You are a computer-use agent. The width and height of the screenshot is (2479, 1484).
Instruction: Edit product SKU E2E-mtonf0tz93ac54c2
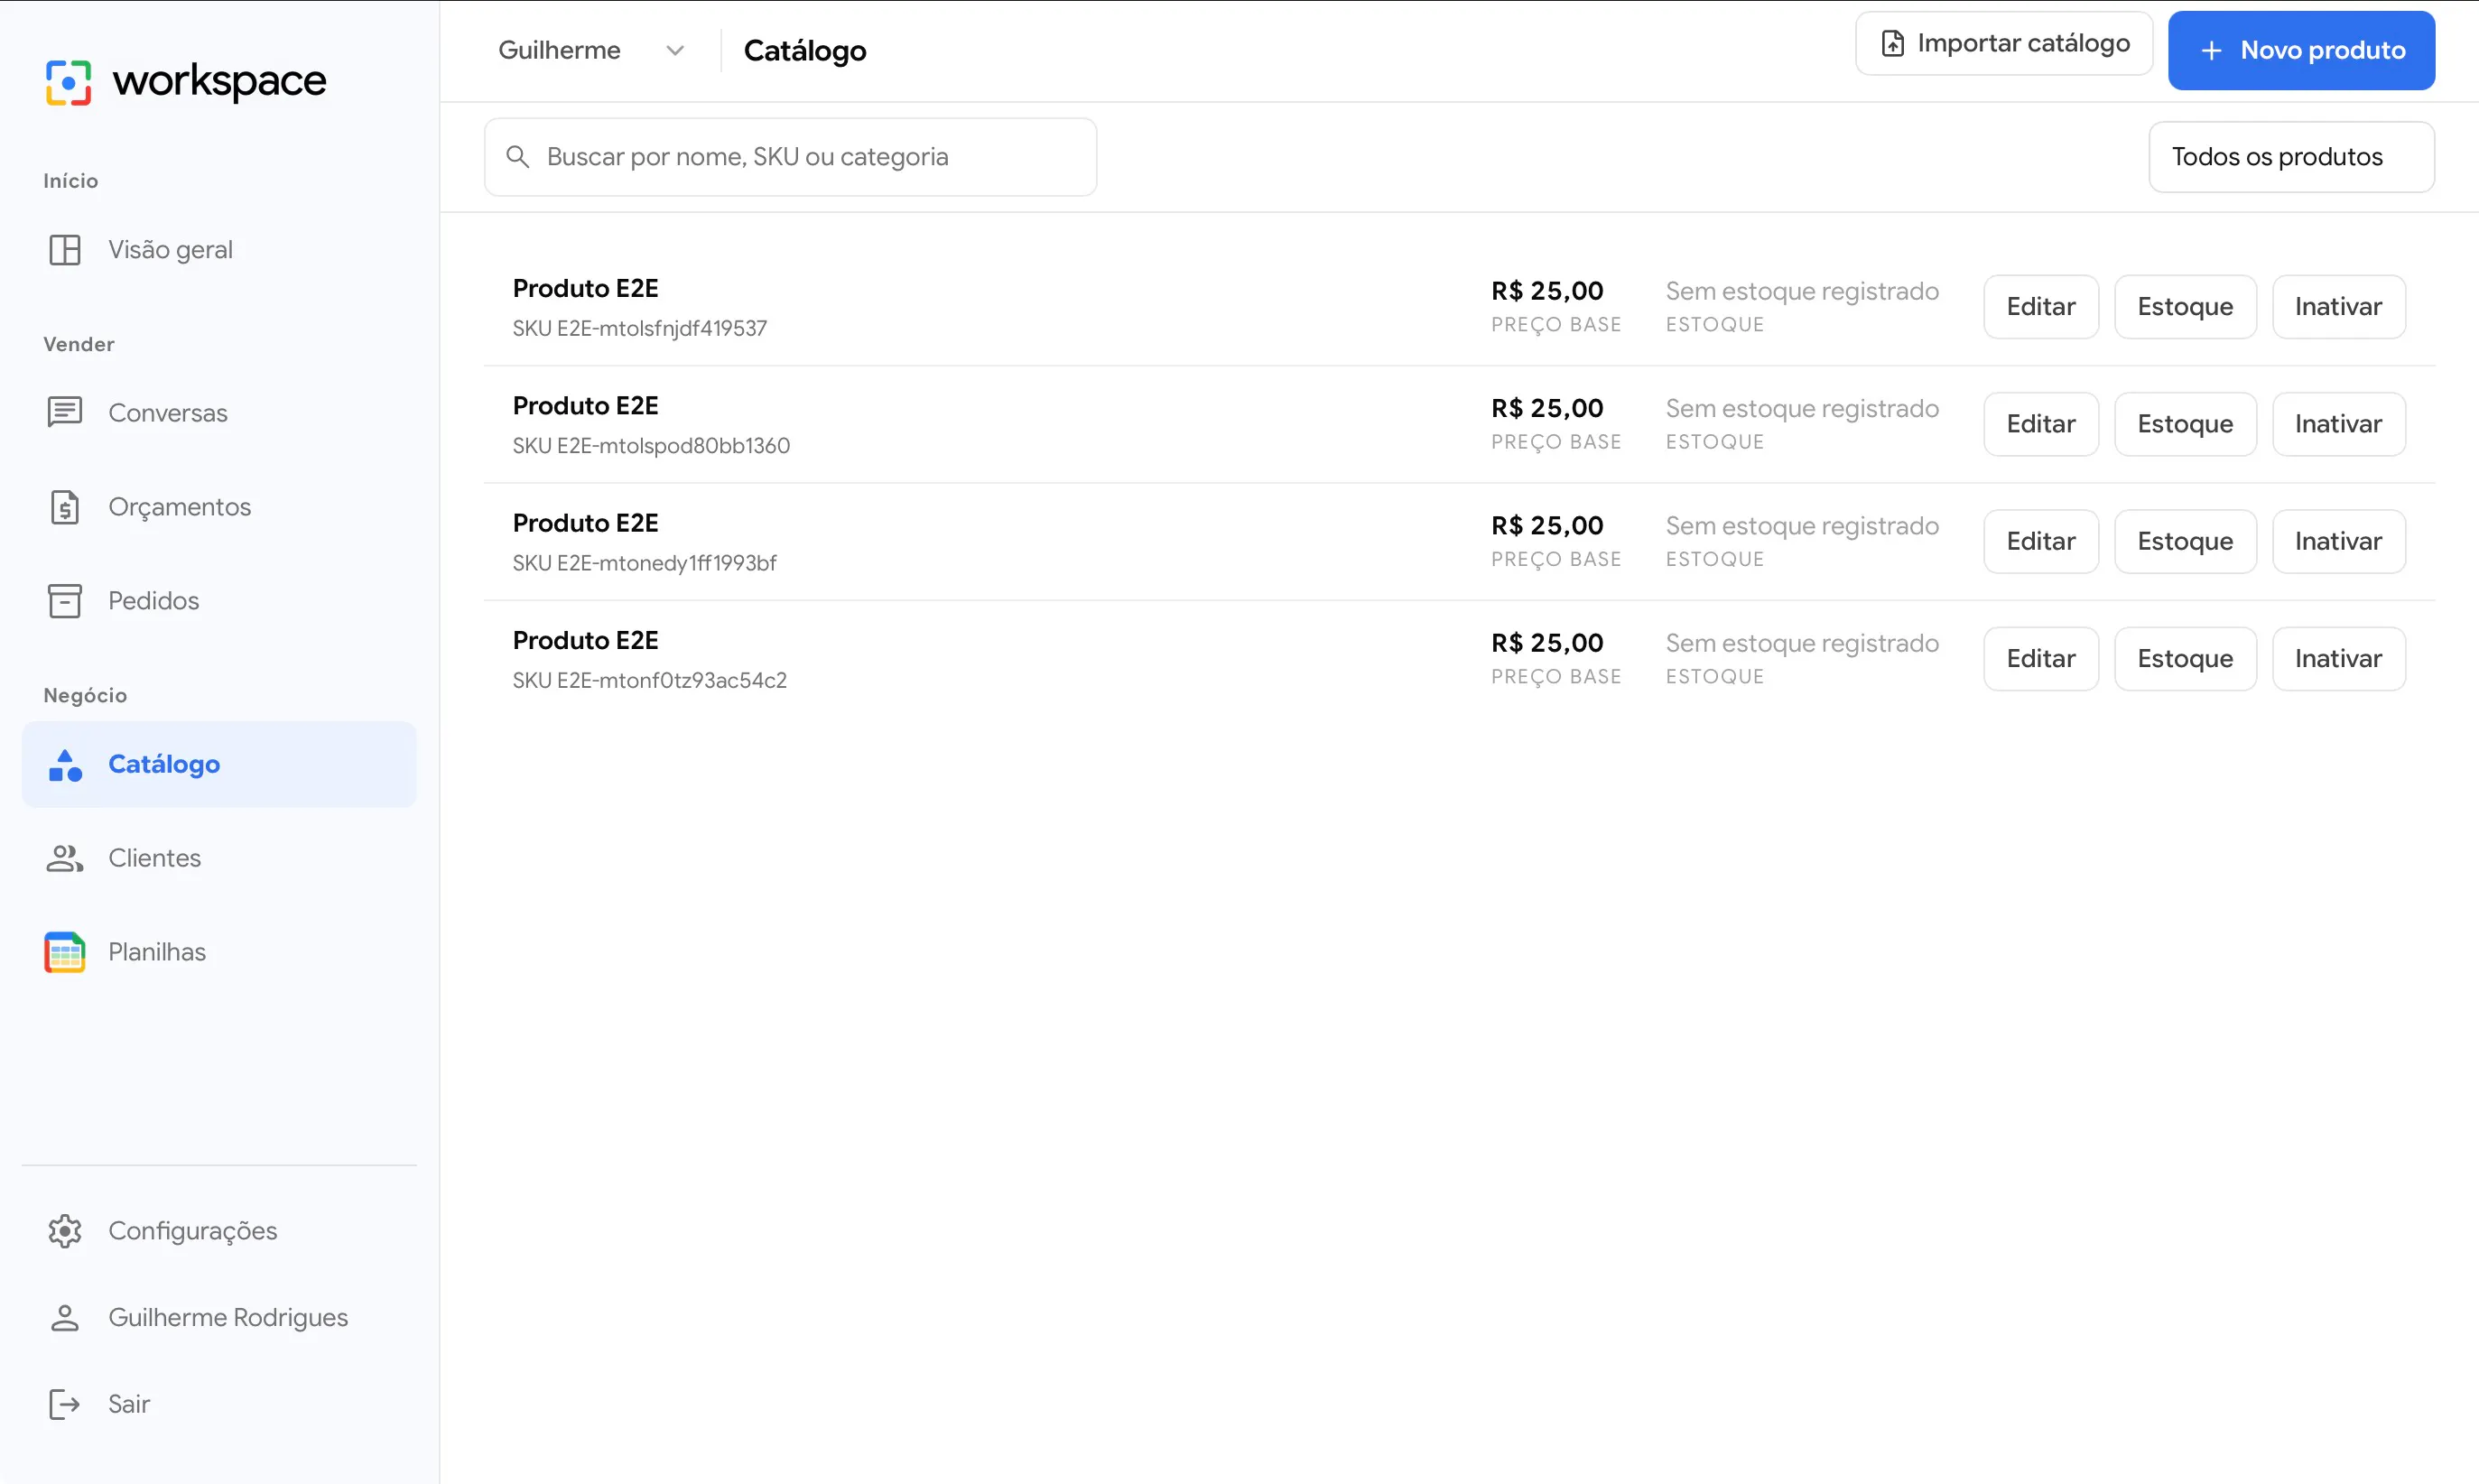pyautogui.click(x=2040, y=659)
